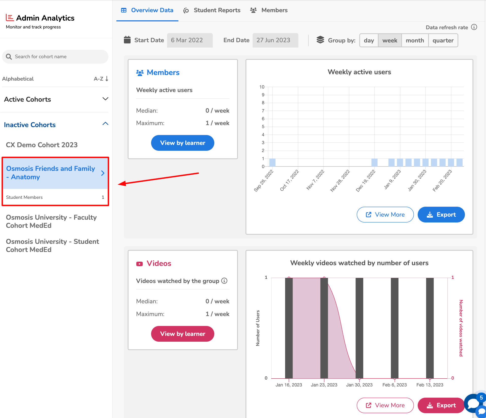486x418 pixels.
Task: Open Osmosis Friends and Family cohort arrow
Action: point(103,173)
